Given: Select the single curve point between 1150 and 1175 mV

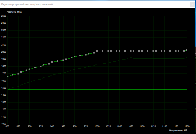Looking at the screenshot, I should tap(170, 51).
